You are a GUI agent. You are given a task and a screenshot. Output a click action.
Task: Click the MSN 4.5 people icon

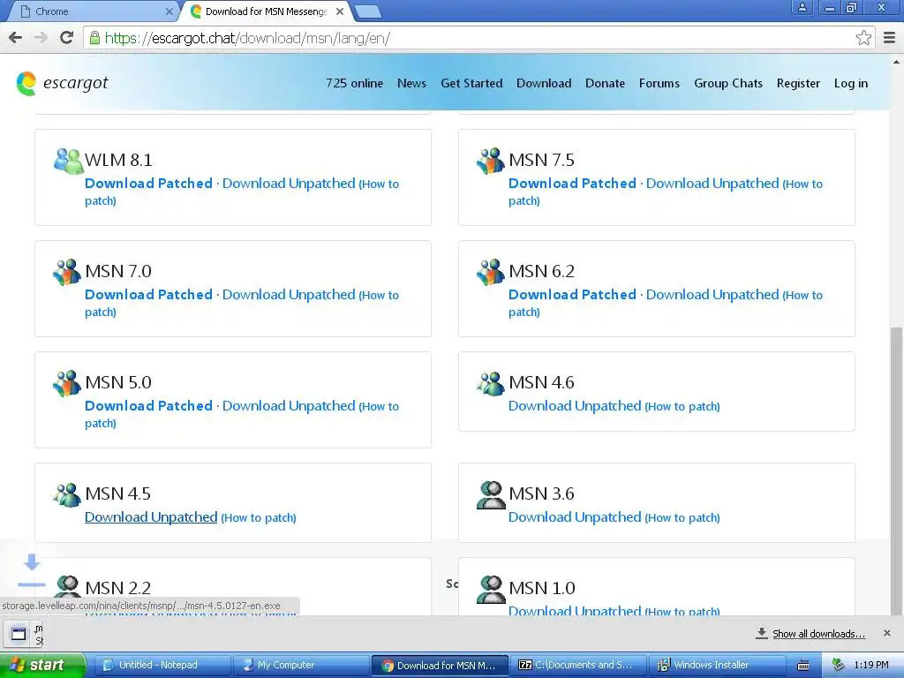click(x=67, y=494)
